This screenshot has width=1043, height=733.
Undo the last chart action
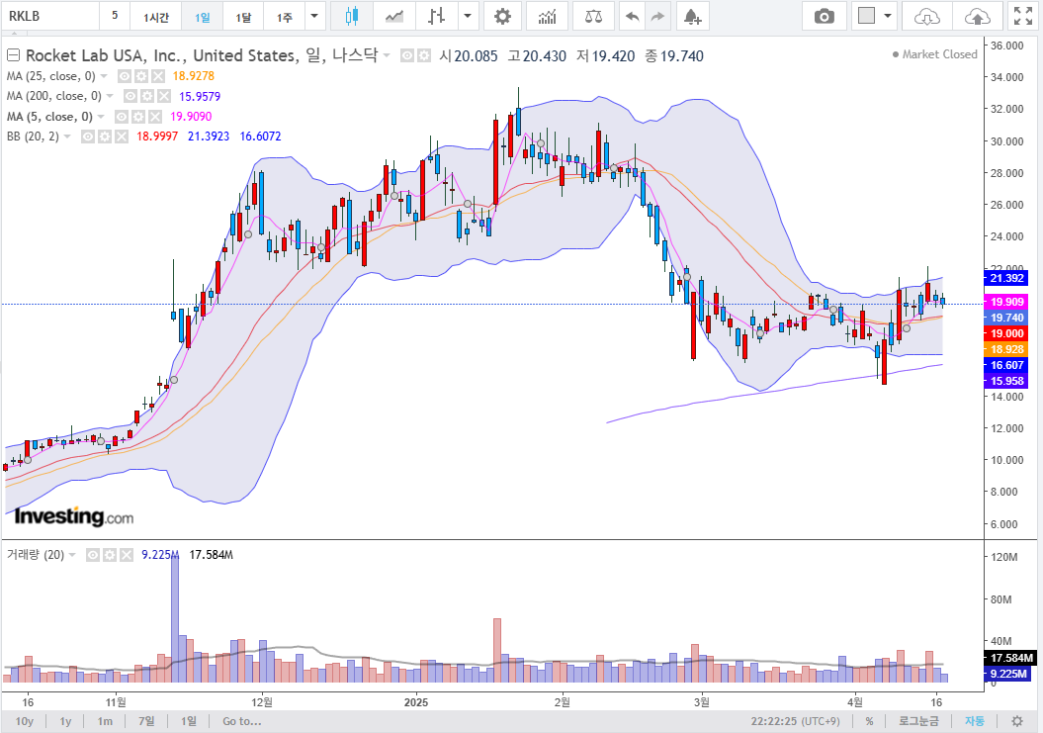click(x=632, y=16)
